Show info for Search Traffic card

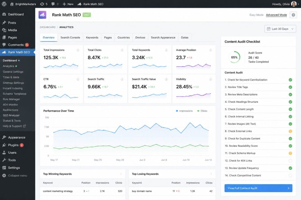pyautogui.click(x=122, y=79)
